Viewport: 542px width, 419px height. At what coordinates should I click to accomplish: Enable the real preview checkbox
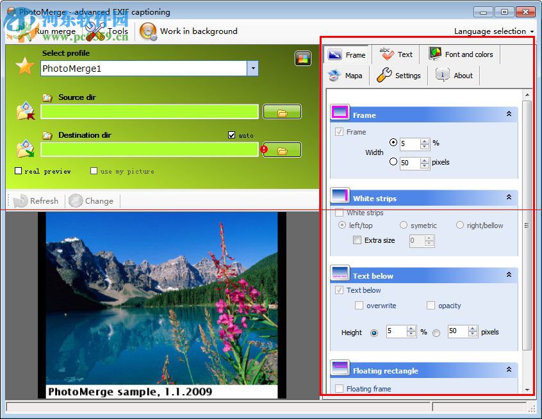click(x=19, y=171)
